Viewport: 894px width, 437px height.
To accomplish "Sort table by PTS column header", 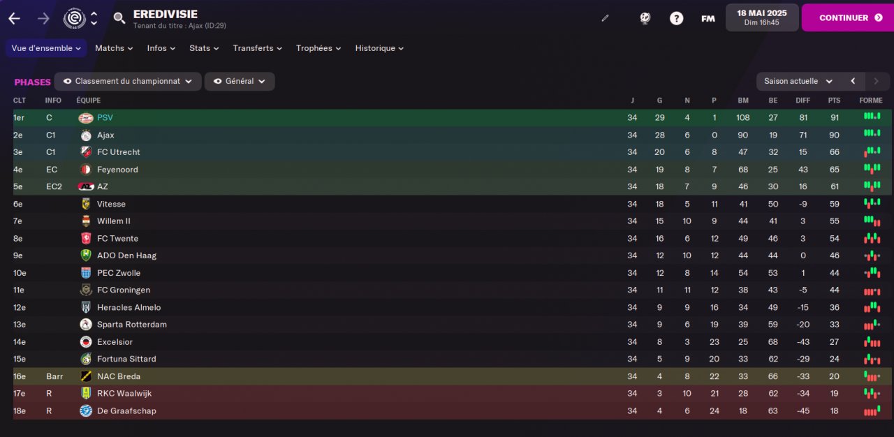I will point(834,101).
